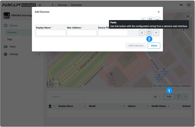Click the Add button above table
Viewport: 195px width, 127px height.
169,97
